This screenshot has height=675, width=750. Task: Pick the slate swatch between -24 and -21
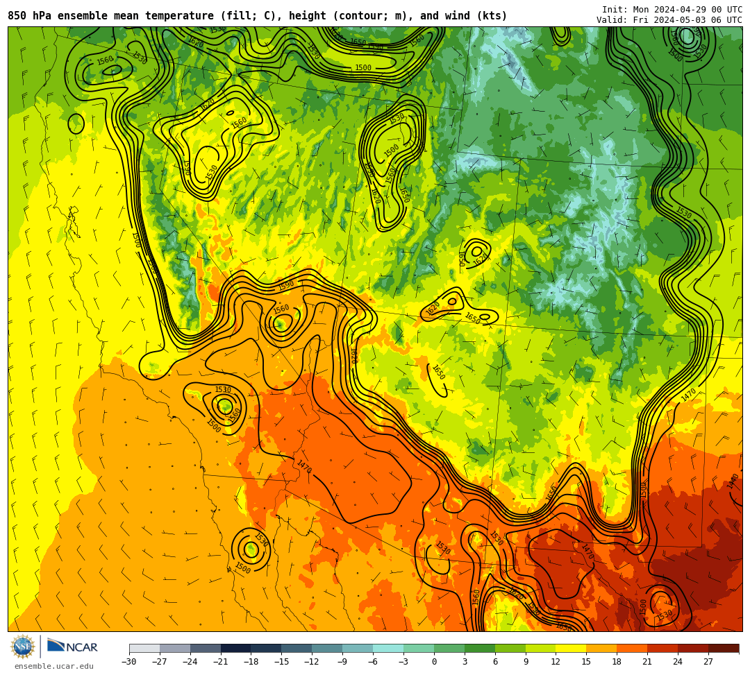point(206,648)
